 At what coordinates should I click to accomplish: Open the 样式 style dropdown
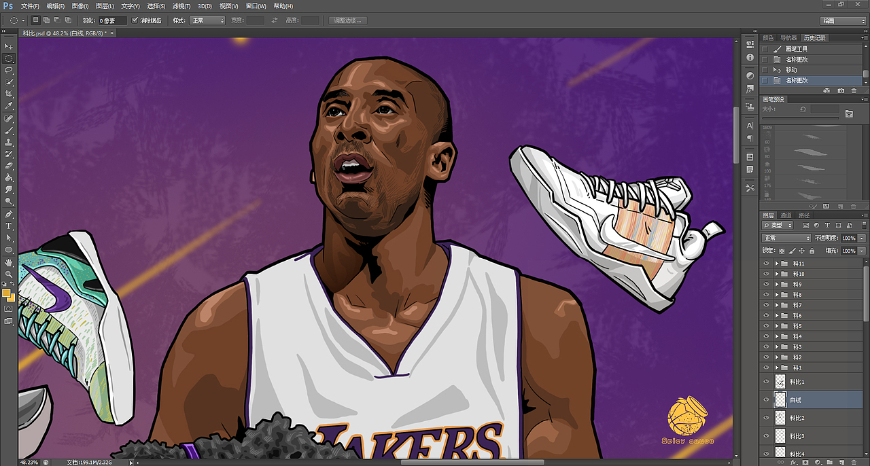coord(207,20)
